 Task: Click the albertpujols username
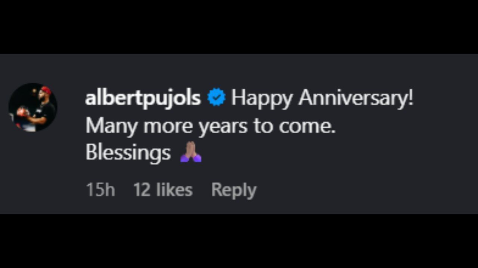pos(143,98)
